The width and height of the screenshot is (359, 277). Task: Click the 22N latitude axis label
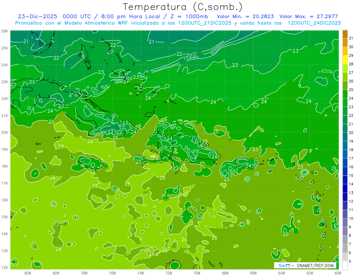click(4, 98)
